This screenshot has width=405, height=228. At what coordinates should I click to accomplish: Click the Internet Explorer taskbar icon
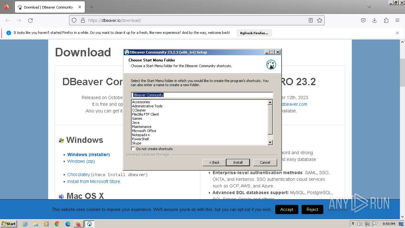pyautogui.click(x=25, y=224)
